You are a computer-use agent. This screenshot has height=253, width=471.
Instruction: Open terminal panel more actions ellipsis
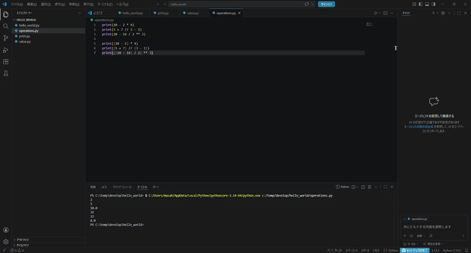(376, 187)
